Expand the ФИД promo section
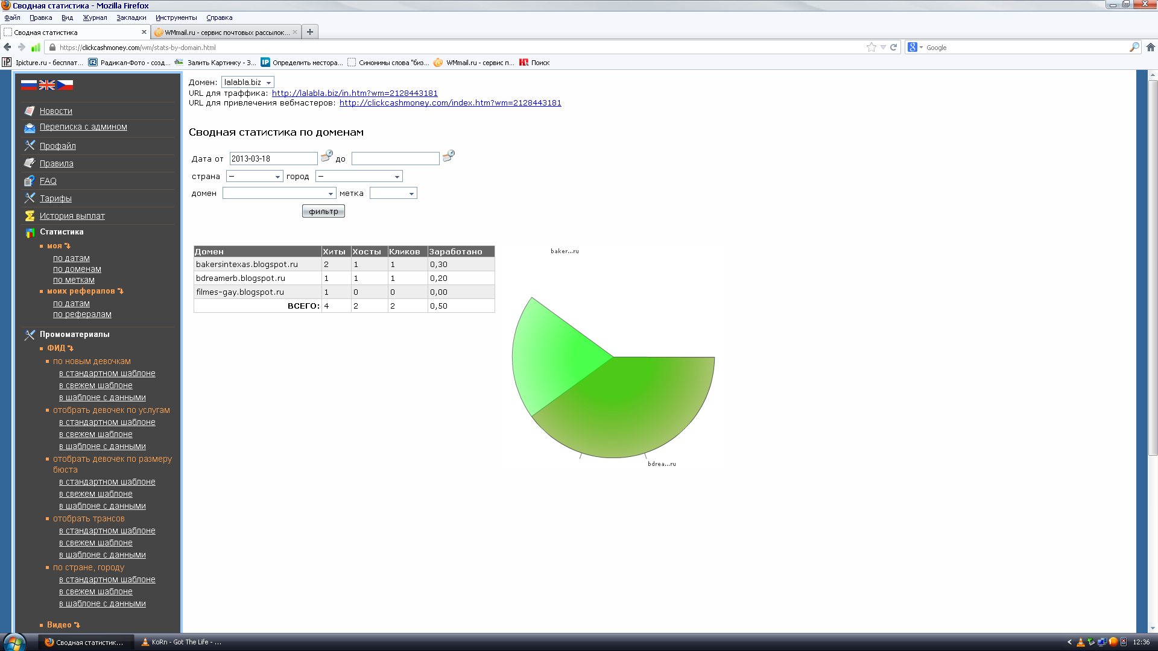 coord(60,348)
